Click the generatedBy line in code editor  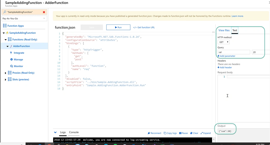(103, 37)
